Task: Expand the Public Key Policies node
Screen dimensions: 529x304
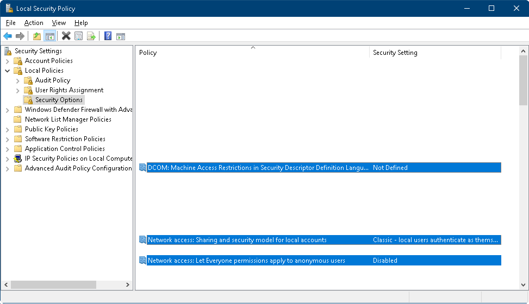Action: [x=8, y=129]
